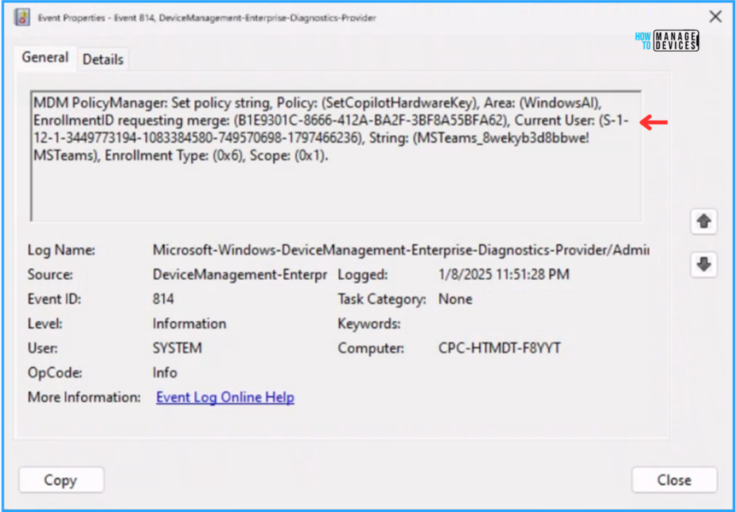Click the OpCode value Info

coord(165,373)
